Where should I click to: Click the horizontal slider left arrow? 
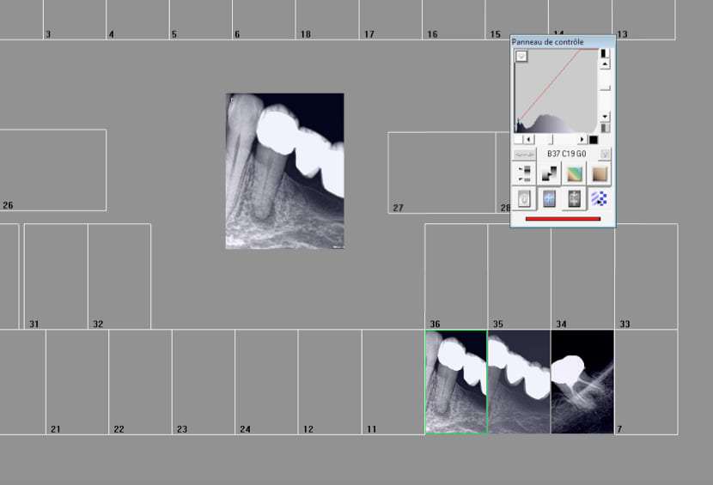click(528, 139)
